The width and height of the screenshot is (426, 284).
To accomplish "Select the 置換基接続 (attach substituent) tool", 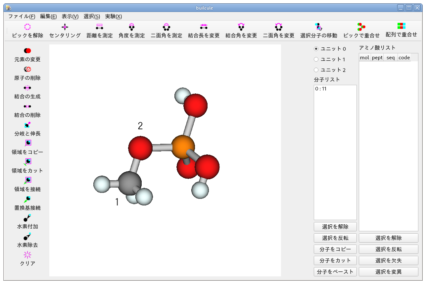I will [x=26, y=203].
